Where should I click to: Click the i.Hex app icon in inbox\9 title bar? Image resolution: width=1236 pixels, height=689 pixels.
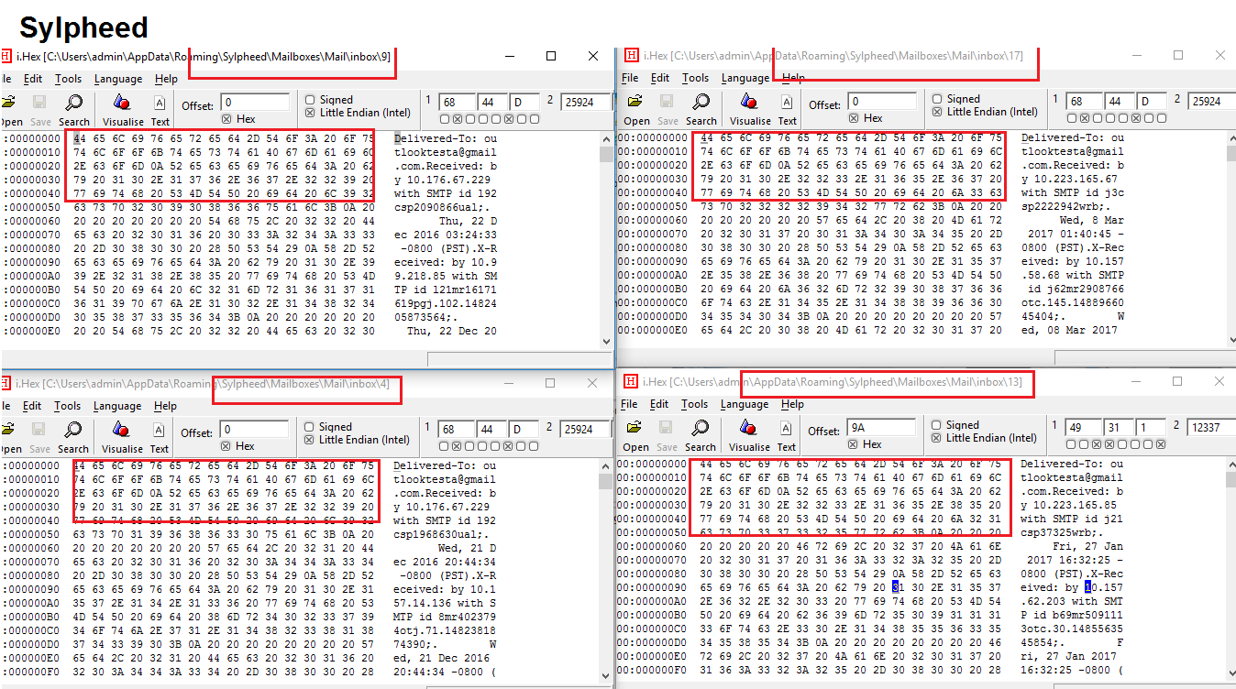coord(6,56)
